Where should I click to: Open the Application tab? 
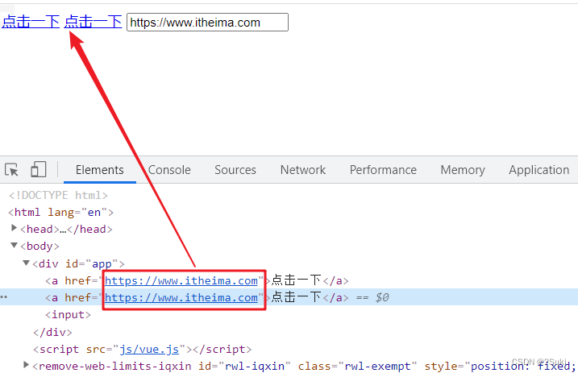point(539,170)
